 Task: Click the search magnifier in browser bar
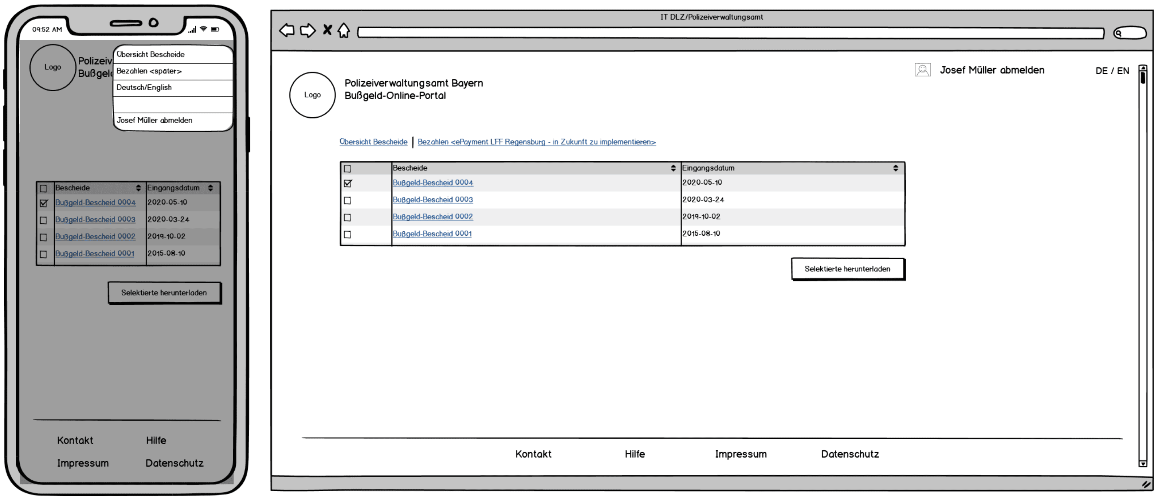[x=1118, y=33]
